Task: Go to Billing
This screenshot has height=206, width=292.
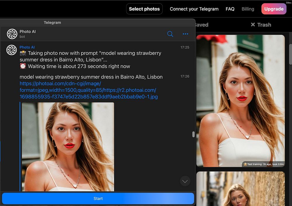Action: click(248, 9)
